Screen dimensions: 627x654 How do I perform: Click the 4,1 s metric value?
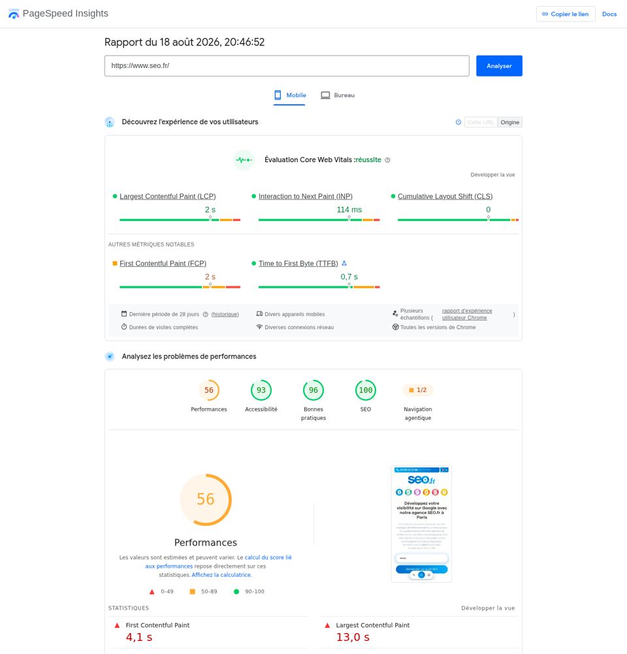[139, 637]
